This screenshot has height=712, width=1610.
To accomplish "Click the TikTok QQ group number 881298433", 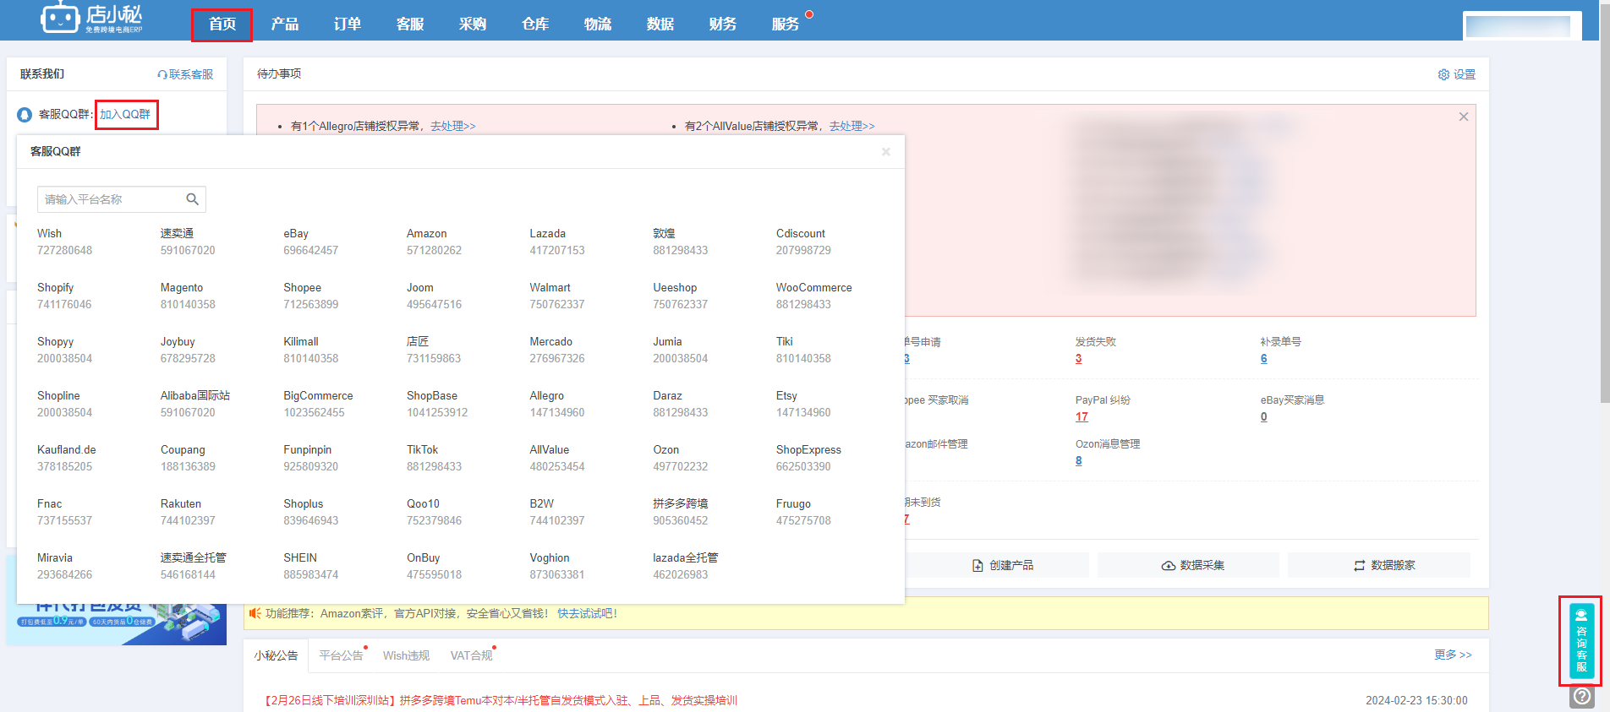I will pyautogui.click(x=434, y=467).
